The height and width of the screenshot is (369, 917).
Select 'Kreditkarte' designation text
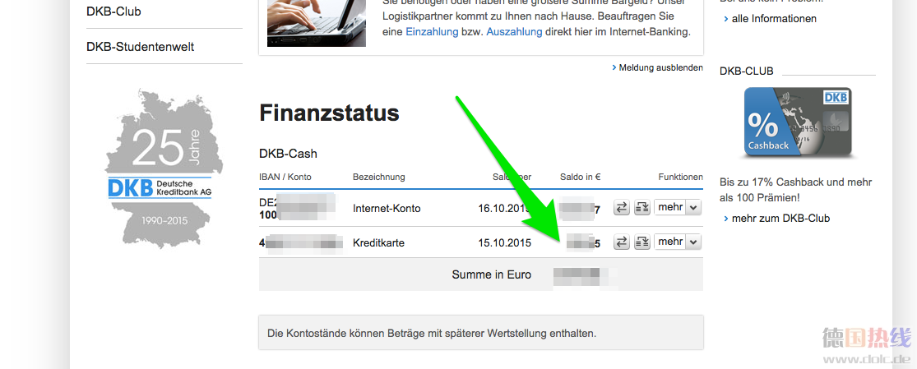click(378, 242)
